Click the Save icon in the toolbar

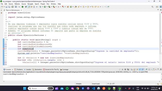[6, 7]
